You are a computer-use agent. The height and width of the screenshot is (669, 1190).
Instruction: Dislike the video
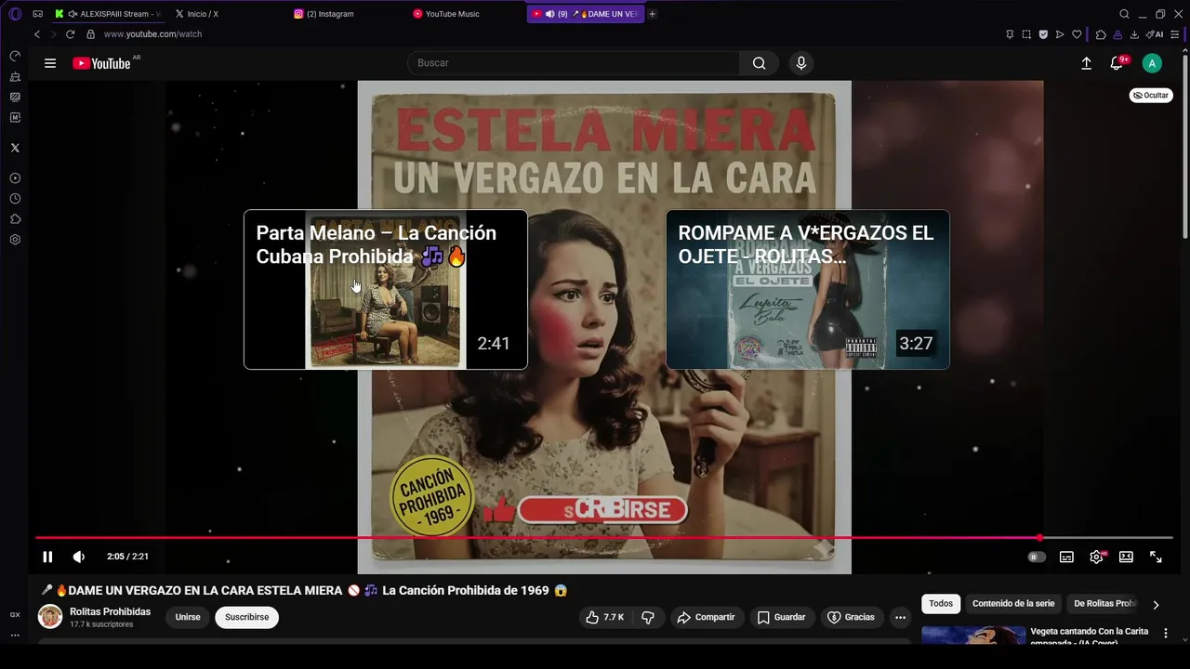(648, 617)
